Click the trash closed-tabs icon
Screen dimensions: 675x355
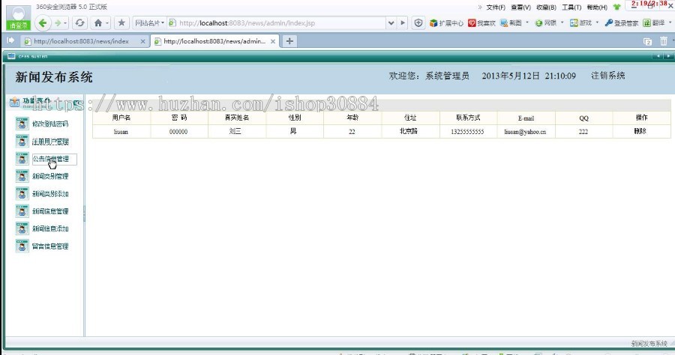pyautogui.click(x=664, y=41)
